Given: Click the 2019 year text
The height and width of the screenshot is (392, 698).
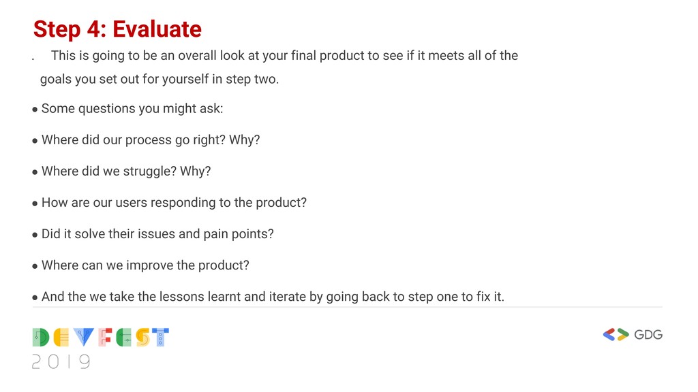Looking at the screenshot, I should pyautogui.click(x=61, y=362).
